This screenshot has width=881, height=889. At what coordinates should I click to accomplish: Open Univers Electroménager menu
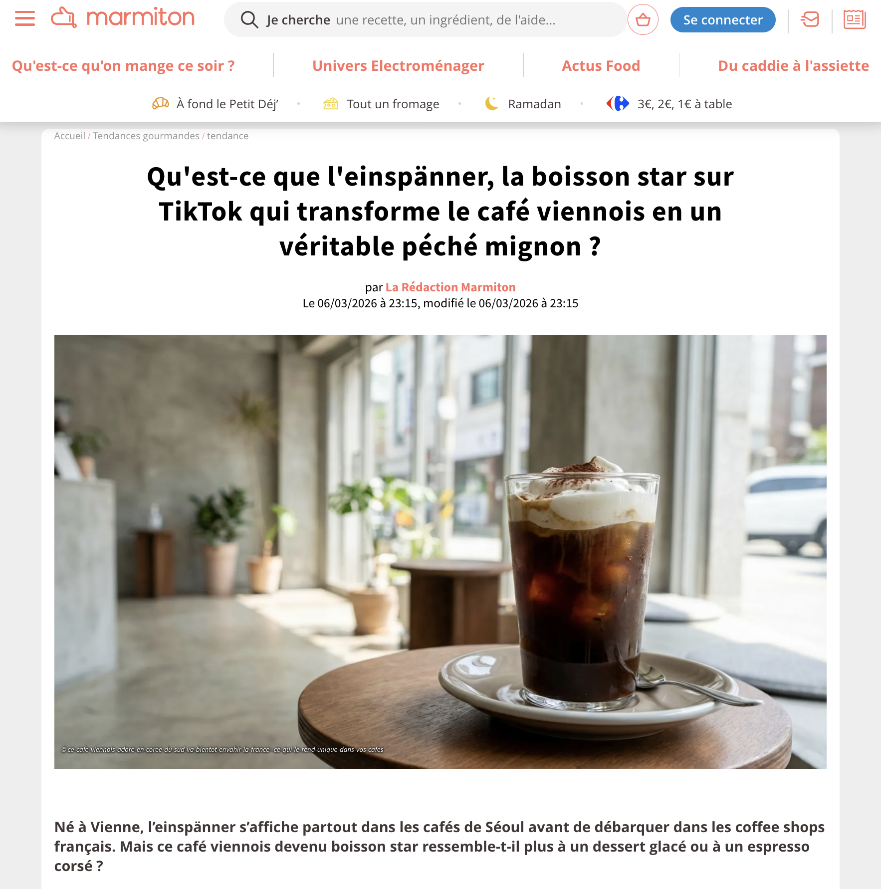pyautogui.click(x=398, y=66)
